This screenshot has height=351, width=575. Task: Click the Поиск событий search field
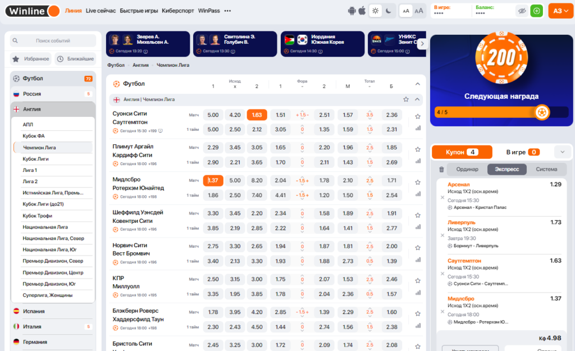click(53, 40)
